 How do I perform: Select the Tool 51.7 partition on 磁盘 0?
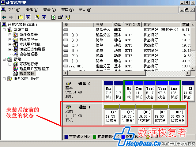click(150, 91)
